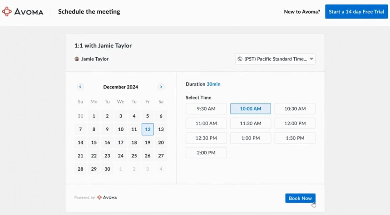Click the 30min duration link
This screenshot has height=215, width=390.
(x=213, y=84)
